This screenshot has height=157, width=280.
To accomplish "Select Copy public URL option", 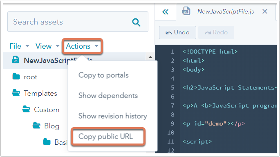I will tap(106, 137).
